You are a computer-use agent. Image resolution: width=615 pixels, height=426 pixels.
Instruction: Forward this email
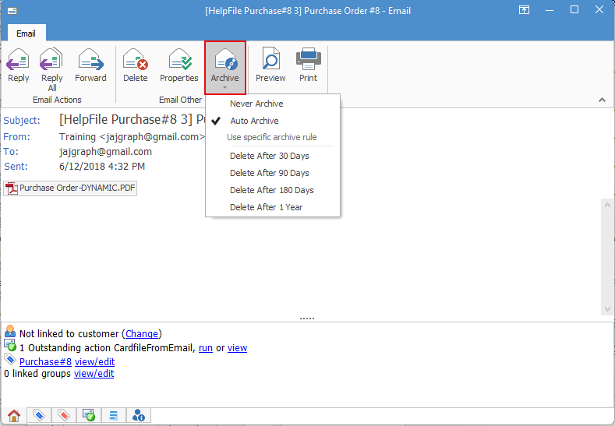90,65
